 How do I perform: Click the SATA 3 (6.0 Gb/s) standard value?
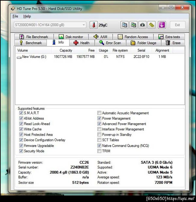(156, 162)
